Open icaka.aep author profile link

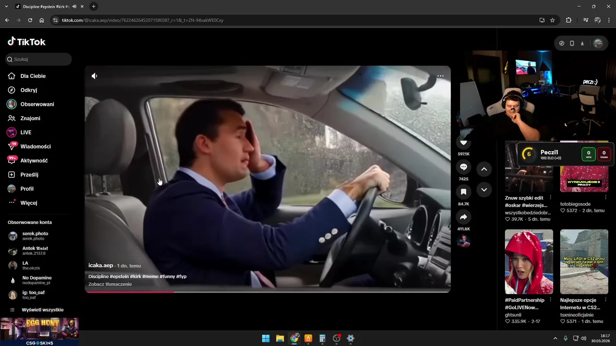tap(101, 265)
